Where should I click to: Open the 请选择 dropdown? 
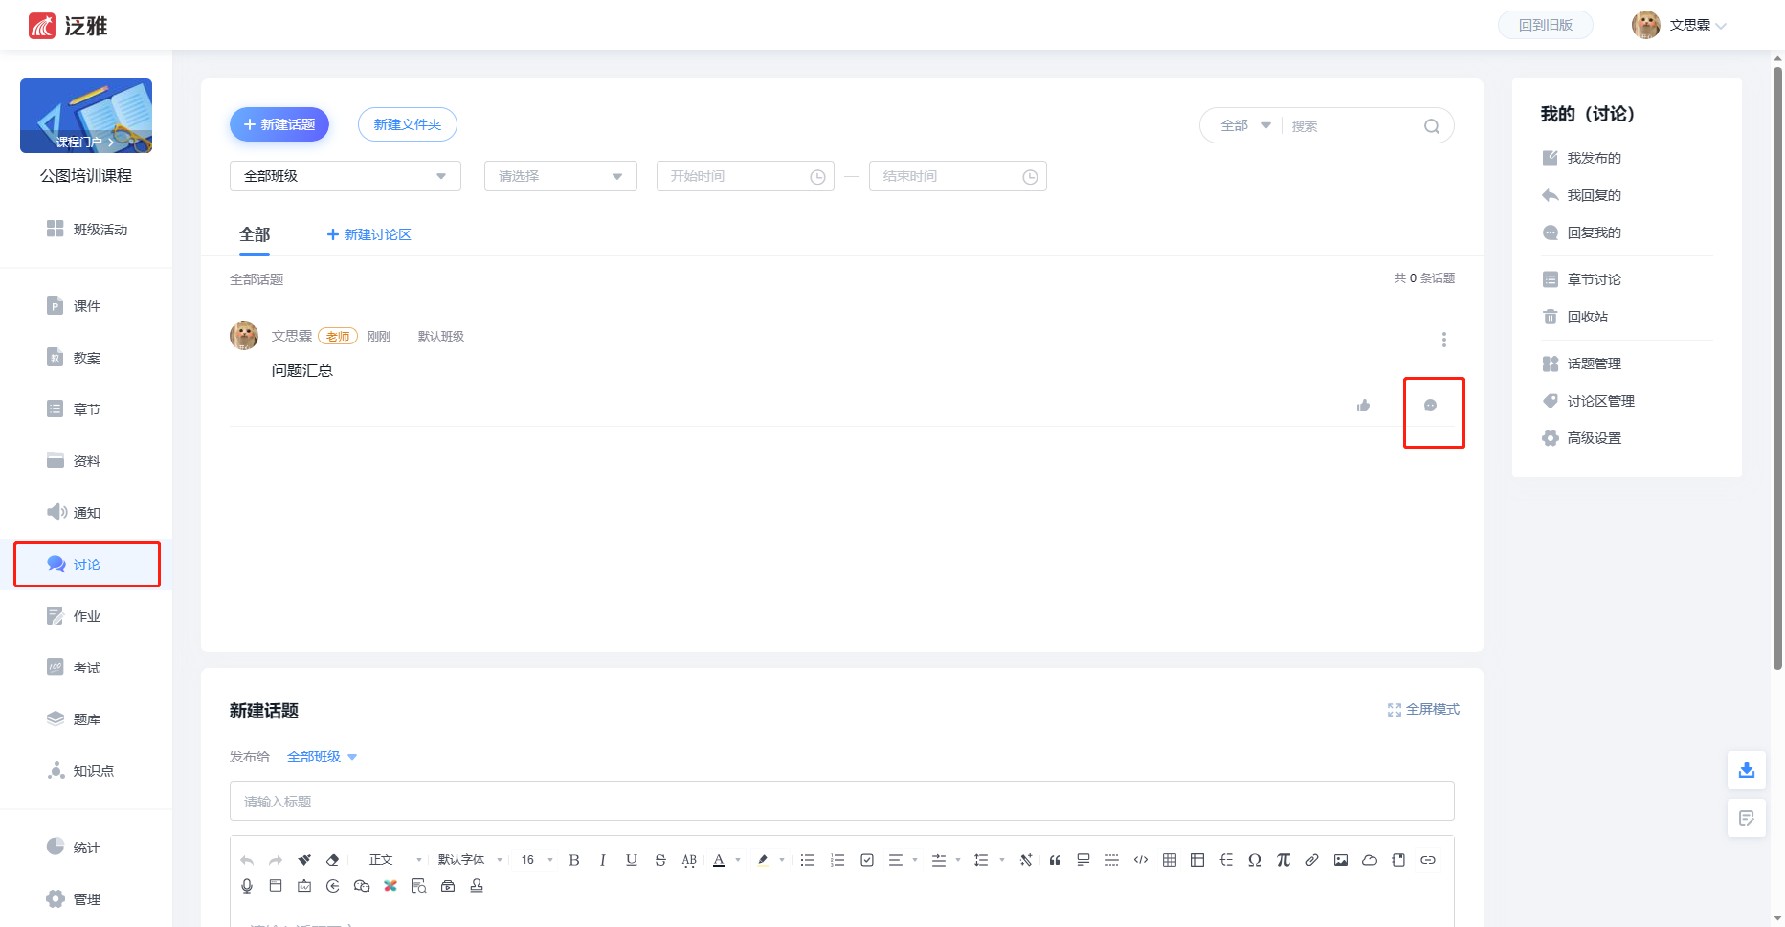pos(561,176)
